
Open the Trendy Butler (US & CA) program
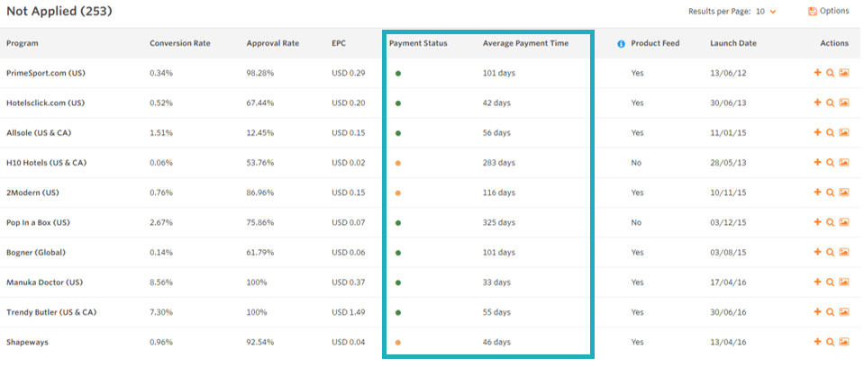click(x=46, y=312)
